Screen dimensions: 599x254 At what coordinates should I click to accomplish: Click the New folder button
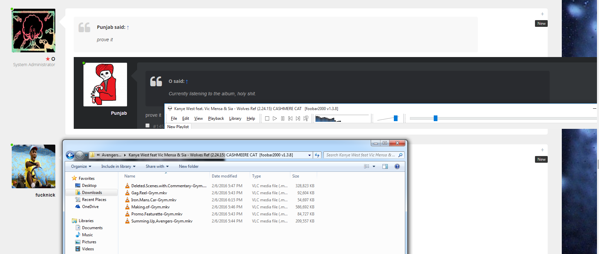tap(189, 166)
